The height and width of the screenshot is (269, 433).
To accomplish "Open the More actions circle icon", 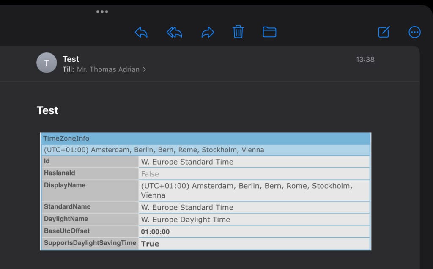I will click(414, 32).
